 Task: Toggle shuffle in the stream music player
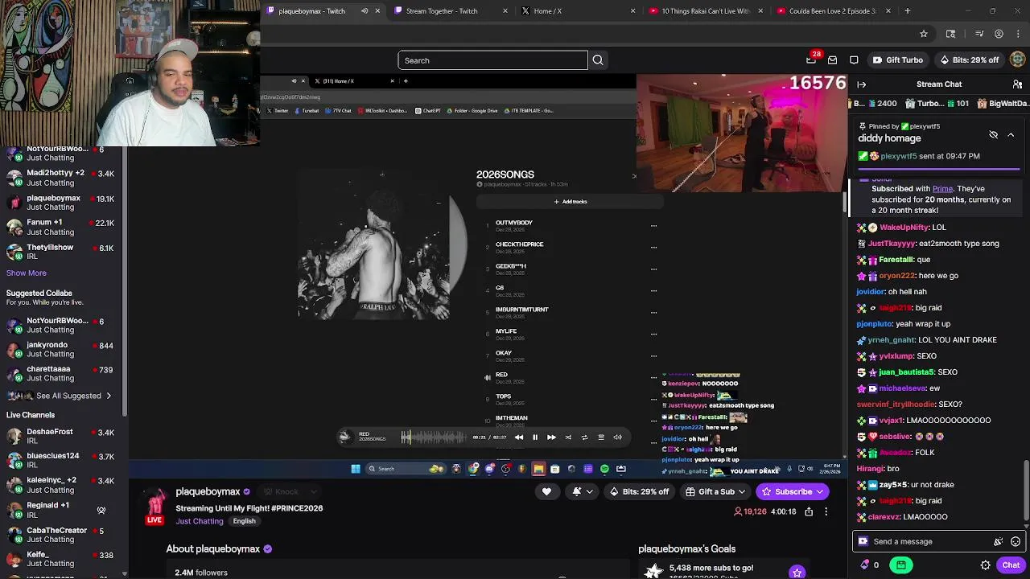[568, 437]
